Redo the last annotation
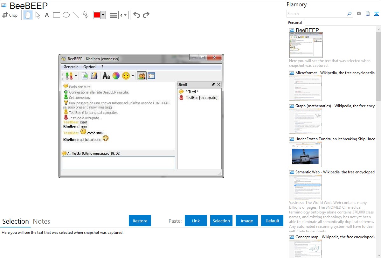Image resolution: width=381 pixels, height=258 pixels. click(x=146, y=15)
